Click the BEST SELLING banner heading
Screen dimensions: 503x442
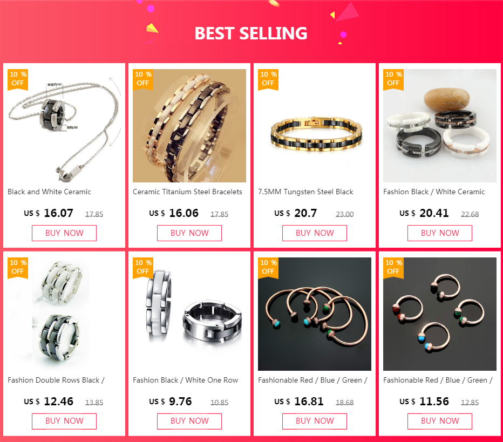[251, 33]
